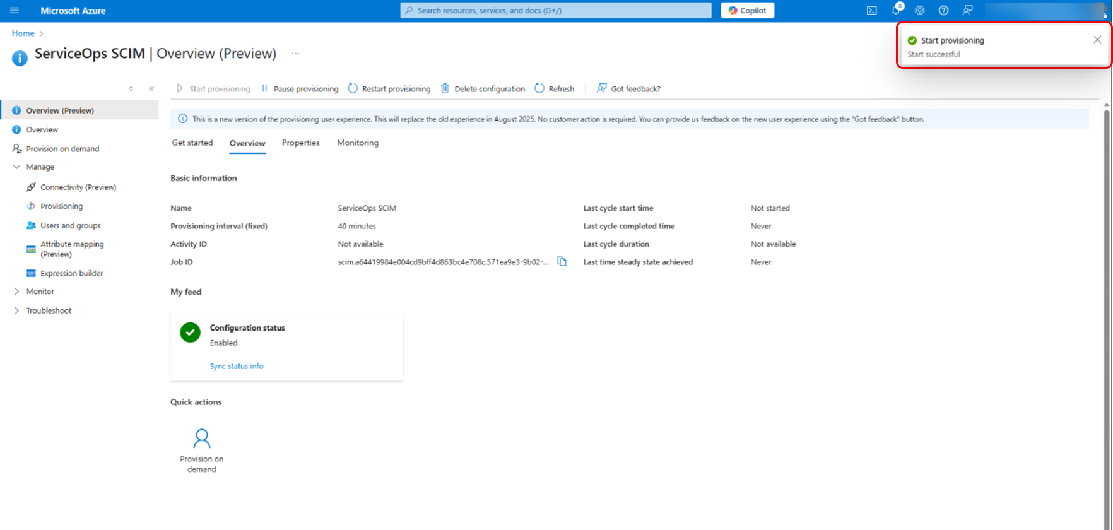Click Restart provisioning in the toolbar
1113x530 pixels.
click(389, 89)
